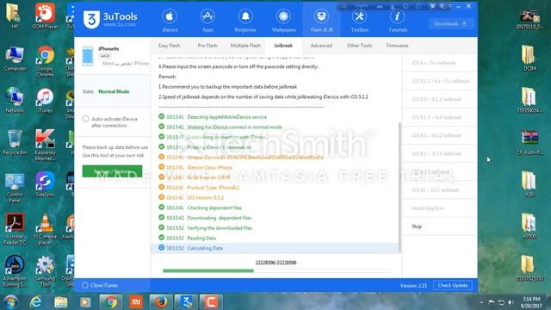Open the Firmwares tab
Image resolution: width=551 pixels, height=310 pixels.
click(x=397, y=46)
